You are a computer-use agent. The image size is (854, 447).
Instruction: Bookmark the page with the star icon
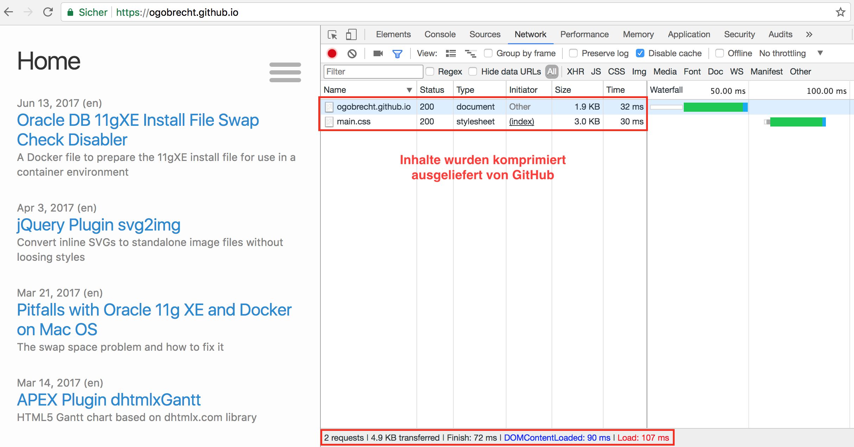pos(841,12)
